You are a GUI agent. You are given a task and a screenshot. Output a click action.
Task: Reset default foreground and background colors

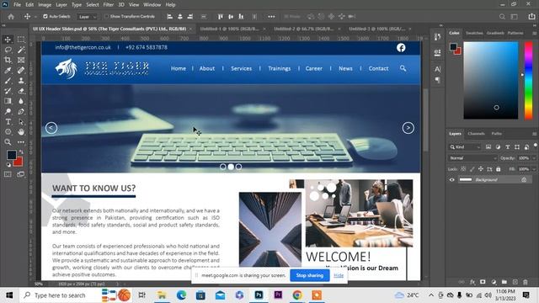click(8, 165)
